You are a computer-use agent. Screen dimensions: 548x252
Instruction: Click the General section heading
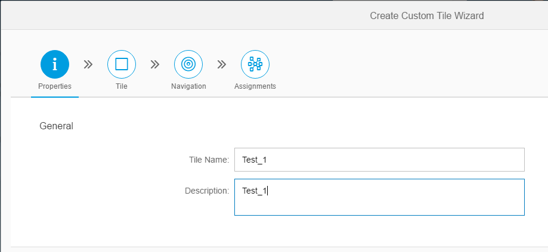coord(56,126)
